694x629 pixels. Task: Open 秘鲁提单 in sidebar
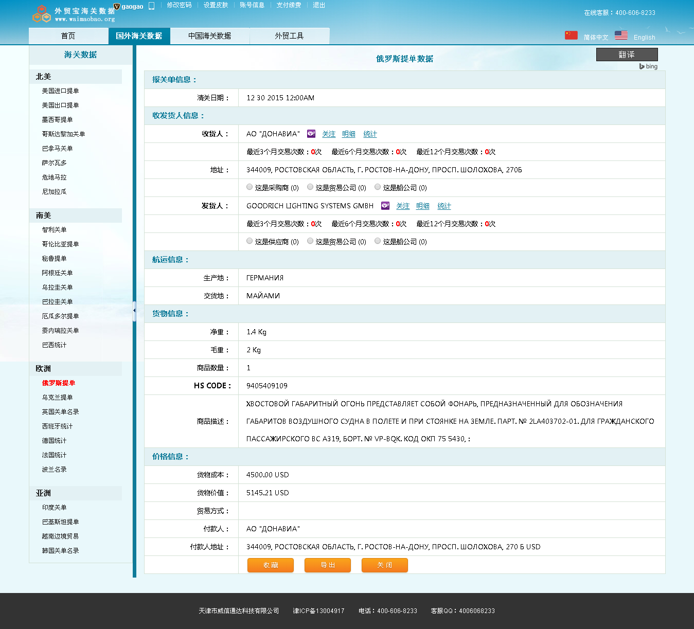point(54,259)
